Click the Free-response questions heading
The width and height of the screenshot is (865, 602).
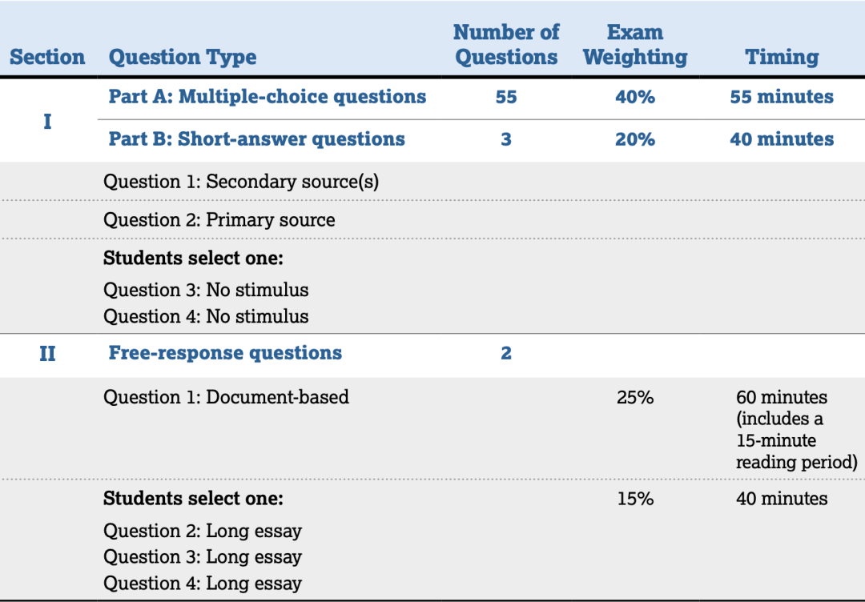(225, 353)
